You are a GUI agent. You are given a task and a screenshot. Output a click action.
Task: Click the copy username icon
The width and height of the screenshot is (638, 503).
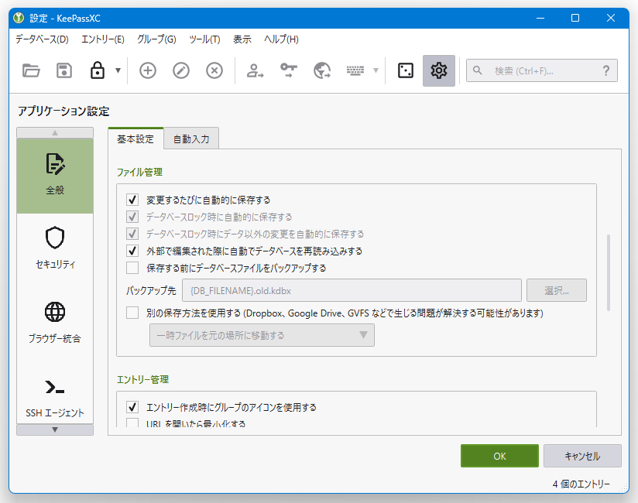tap(255, 70)
